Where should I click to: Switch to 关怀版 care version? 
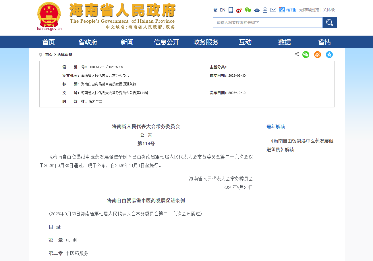coord(328,10)
